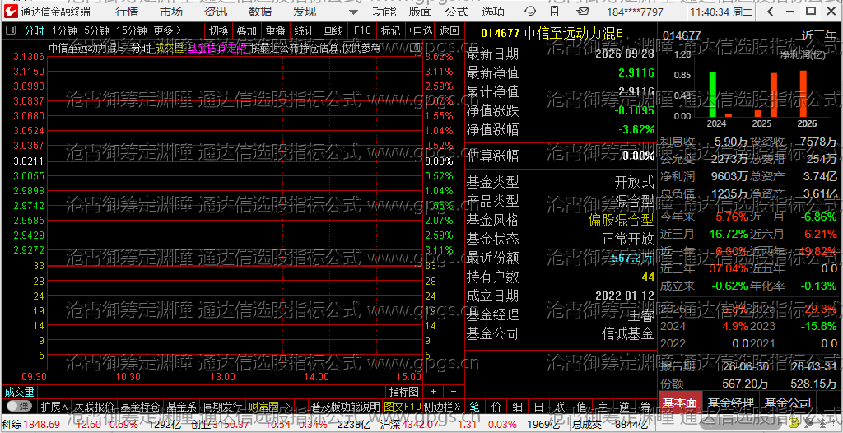Click the 返回 back button

tap(449, 30)
